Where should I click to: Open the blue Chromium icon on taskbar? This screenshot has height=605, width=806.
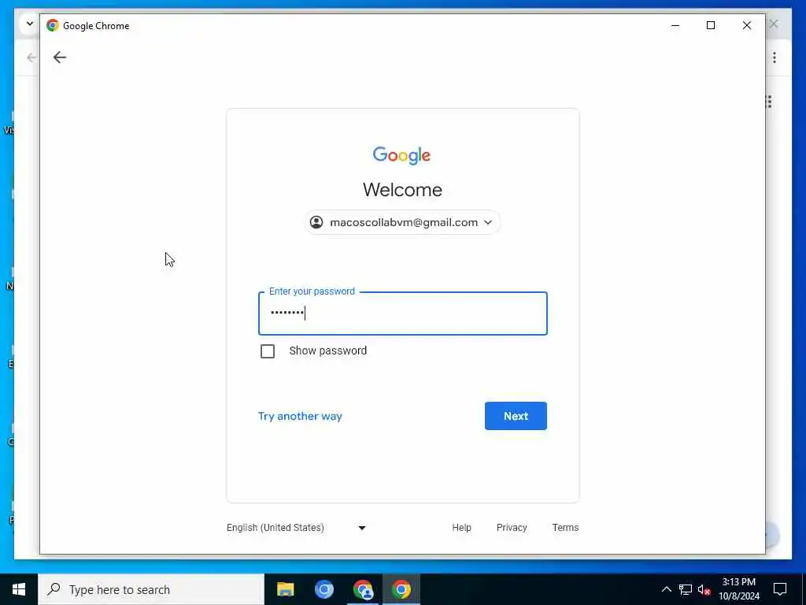324,589
